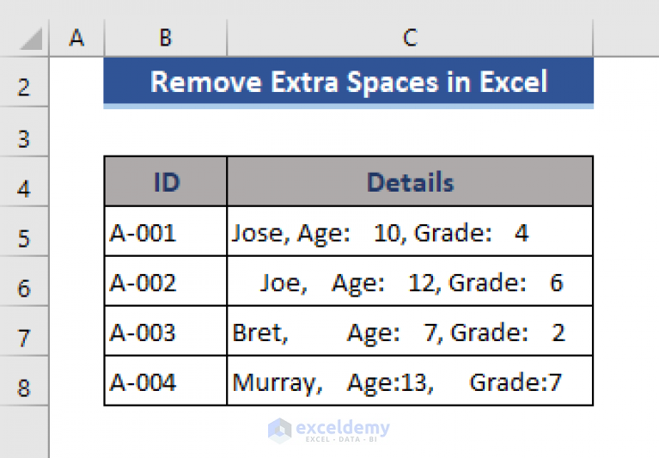This screenshot has width=659, height=458.
Task: Select row 7 header
Action: point(24,331)
